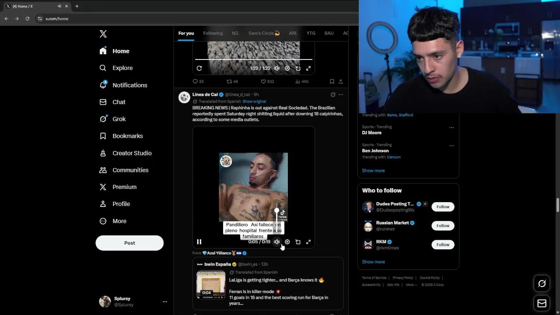560x315 pixels.
Task: Open the Grok sidebar item
Action: tap(112, 119)
